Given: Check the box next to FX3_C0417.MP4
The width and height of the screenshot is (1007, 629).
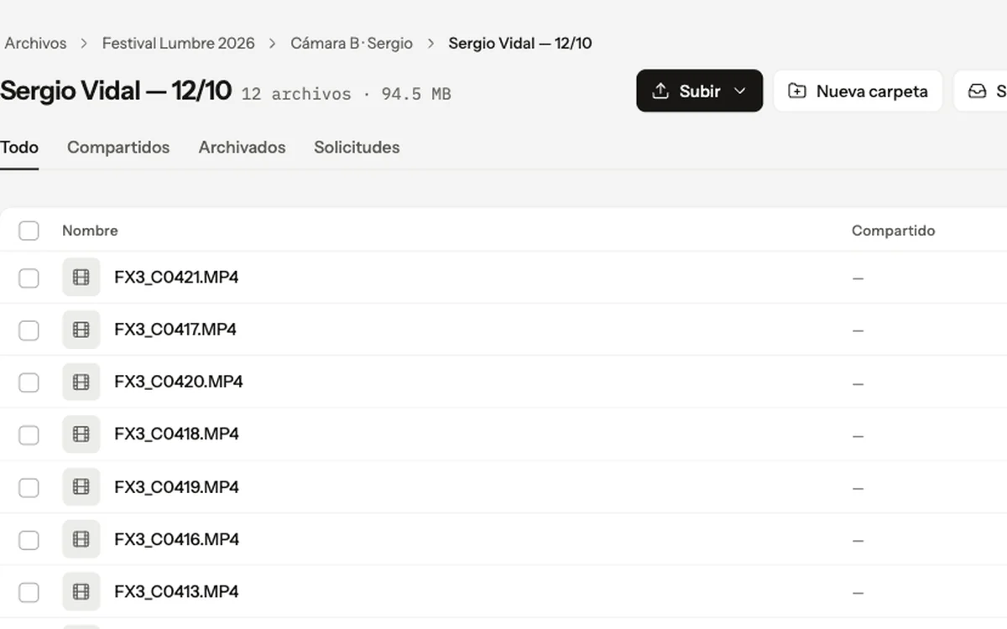Looking at the screenshot, I should (x=29, y=330).
